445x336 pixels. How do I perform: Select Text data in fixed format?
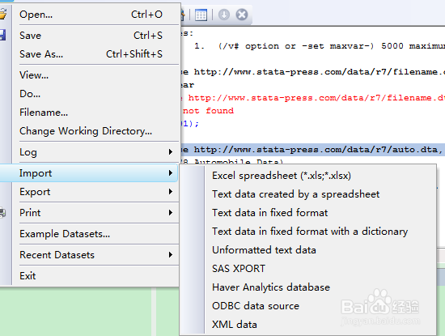tap(308, 213)
